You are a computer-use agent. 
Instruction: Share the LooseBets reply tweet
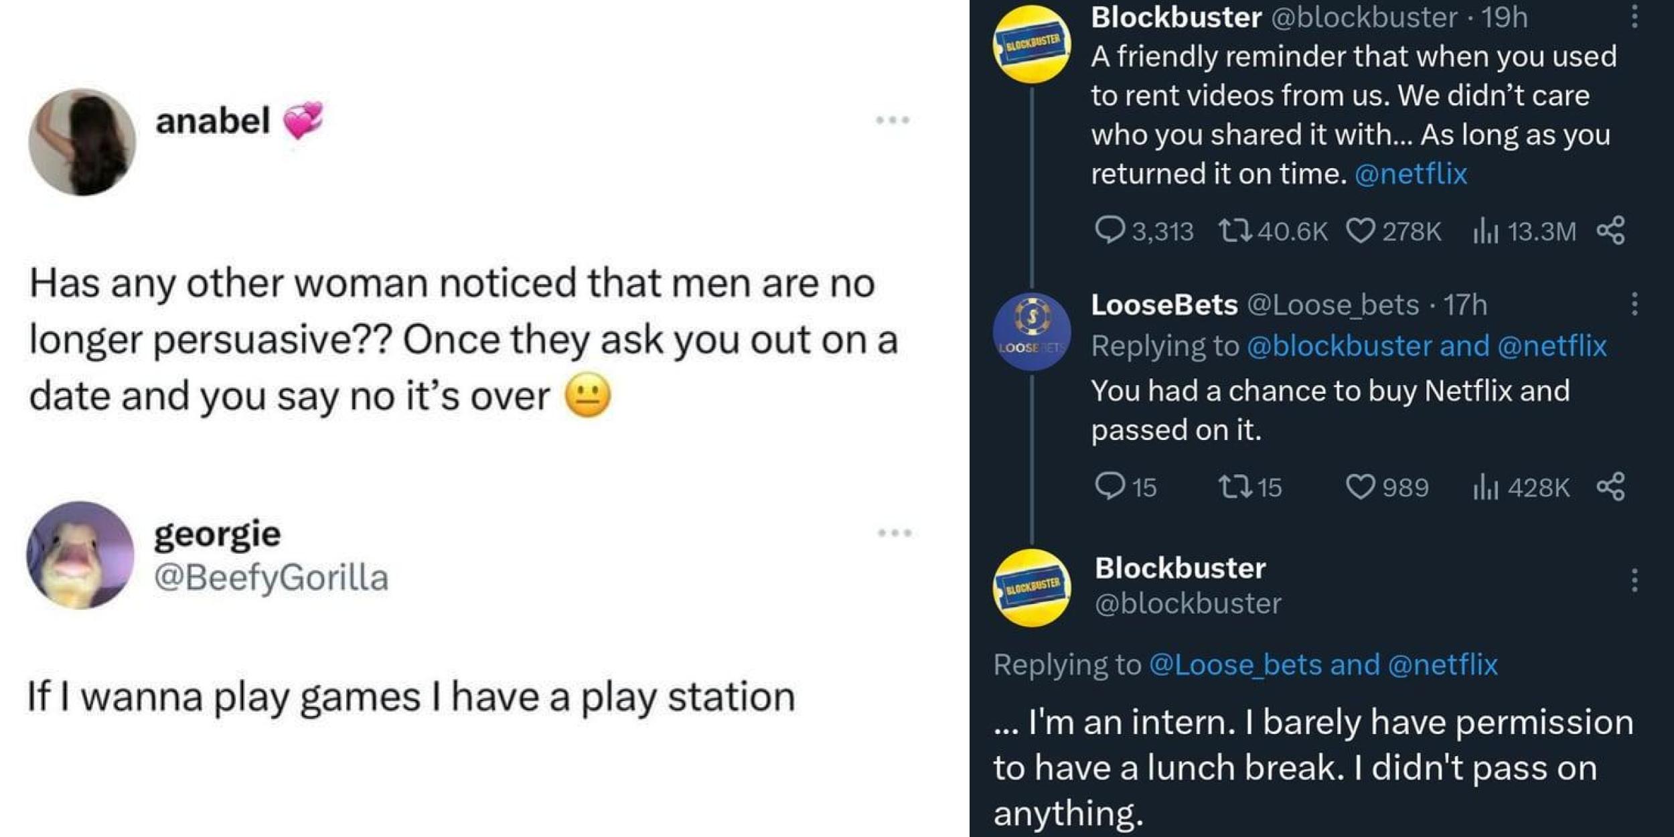click(x=1610, y=486)
